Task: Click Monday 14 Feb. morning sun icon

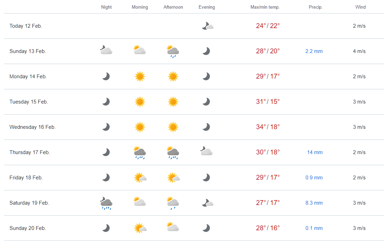Action: 140,77
